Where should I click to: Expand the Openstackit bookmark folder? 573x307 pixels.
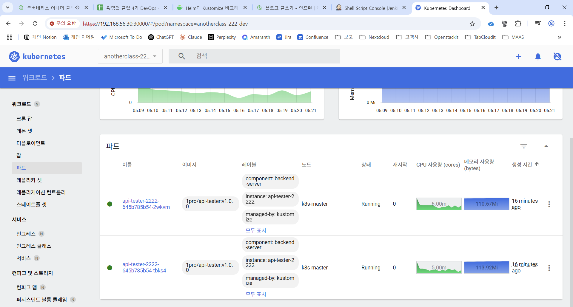click(442, 37)
